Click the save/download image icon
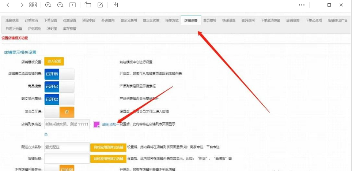This screenshot has height=171, width=352. point(116,5)
